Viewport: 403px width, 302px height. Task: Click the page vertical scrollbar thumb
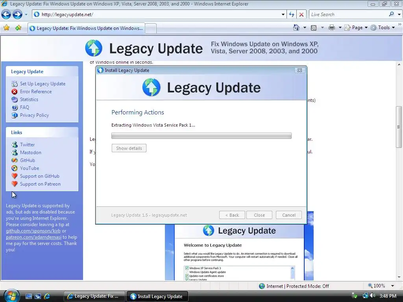[399, 127]
